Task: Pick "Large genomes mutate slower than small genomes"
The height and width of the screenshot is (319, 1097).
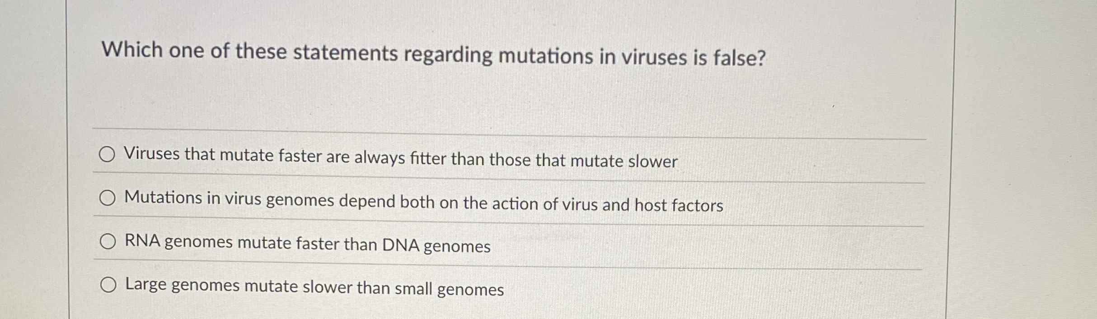Action: click(108, 285)
